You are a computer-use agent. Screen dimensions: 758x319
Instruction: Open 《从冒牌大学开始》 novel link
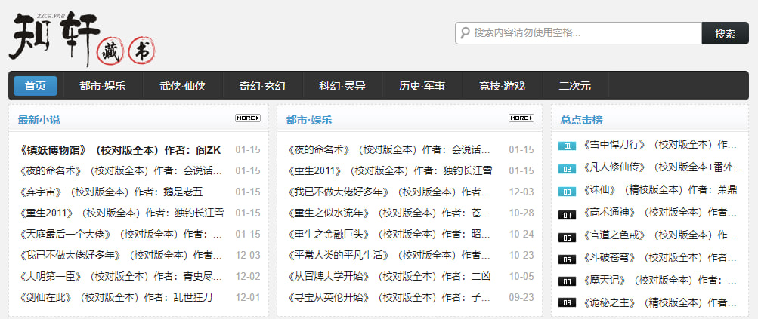(388, 277)
